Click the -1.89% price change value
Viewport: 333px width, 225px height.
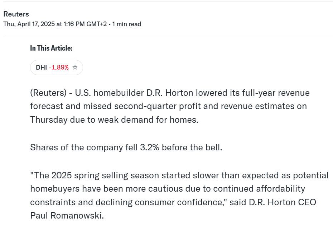[59, 67]
